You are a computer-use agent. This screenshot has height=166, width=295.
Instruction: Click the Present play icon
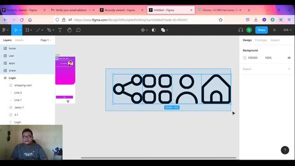[275, 30]
